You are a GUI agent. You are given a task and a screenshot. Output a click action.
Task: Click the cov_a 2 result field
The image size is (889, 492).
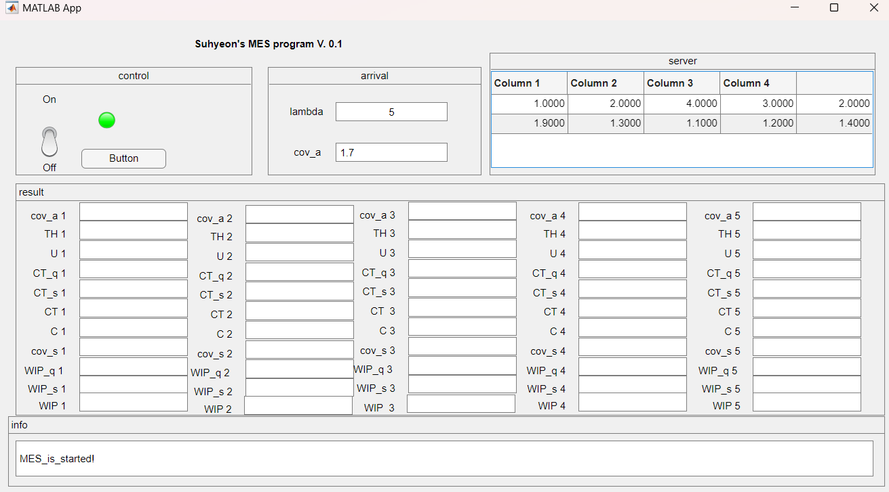click(300, 215)
